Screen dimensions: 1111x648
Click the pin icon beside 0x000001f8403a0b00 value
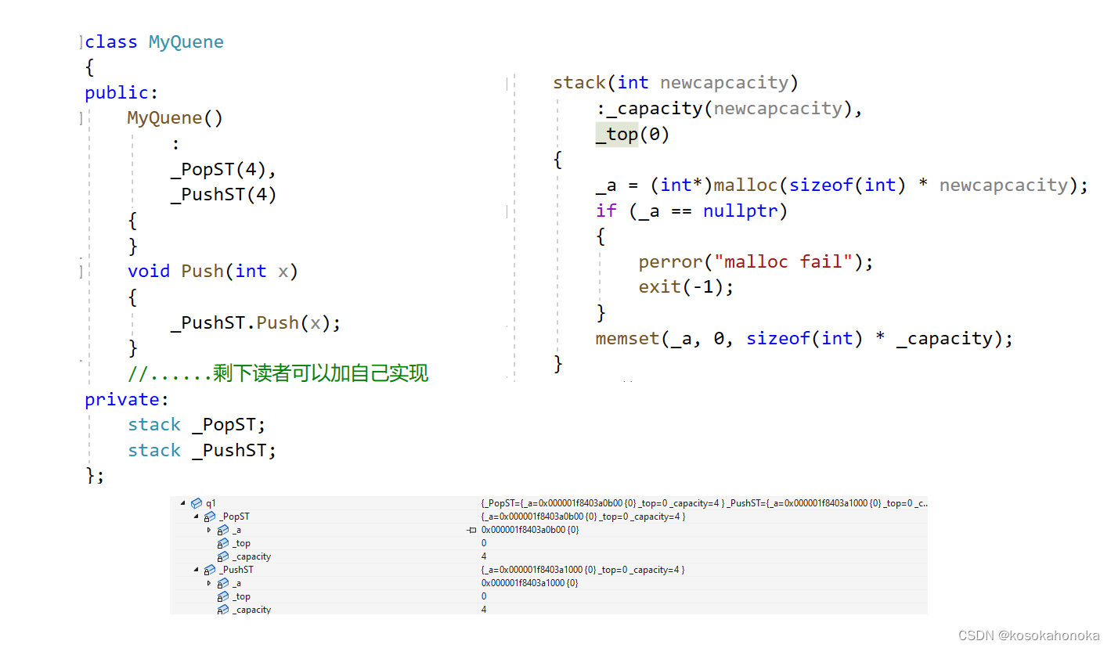pos(472,530)
